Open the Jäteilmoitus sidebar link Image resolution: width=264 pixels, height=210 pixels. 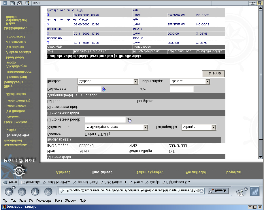[16, 94]
